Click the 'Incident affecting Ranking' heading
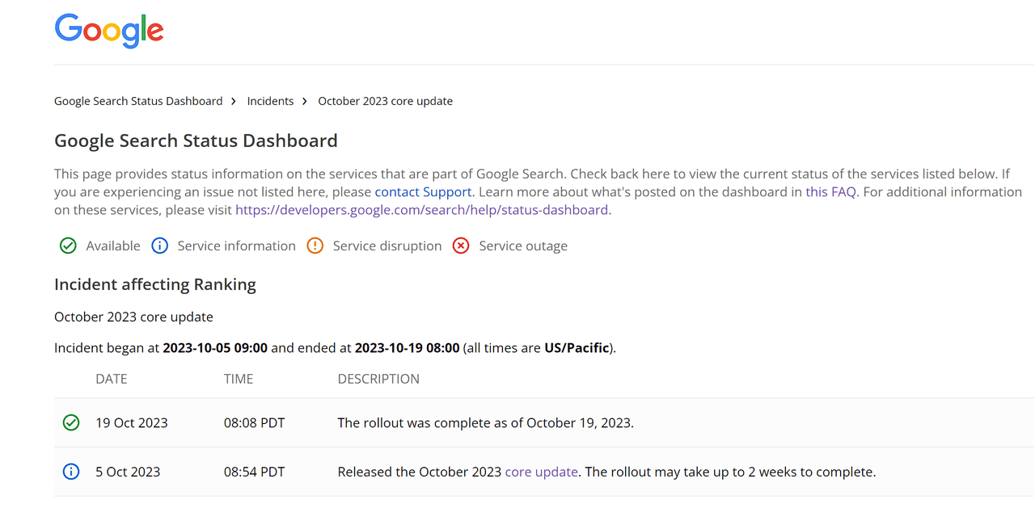Screen dimensions: 1035x508 (155, 284)
